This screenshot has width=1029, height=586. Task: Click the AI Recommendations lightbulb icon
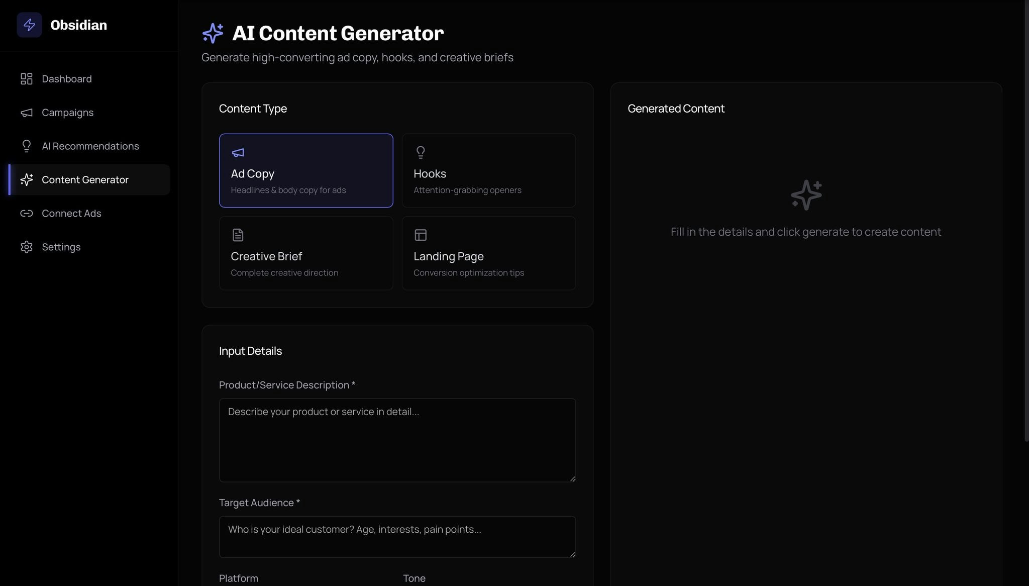[x=26, y=146]
